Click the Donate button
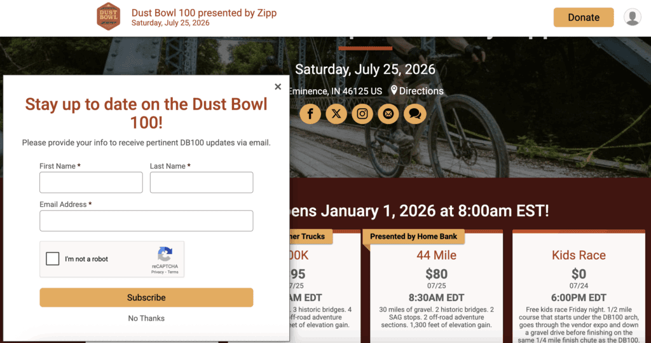The width and height of the screenshot is (651, 343). point(584,17)
